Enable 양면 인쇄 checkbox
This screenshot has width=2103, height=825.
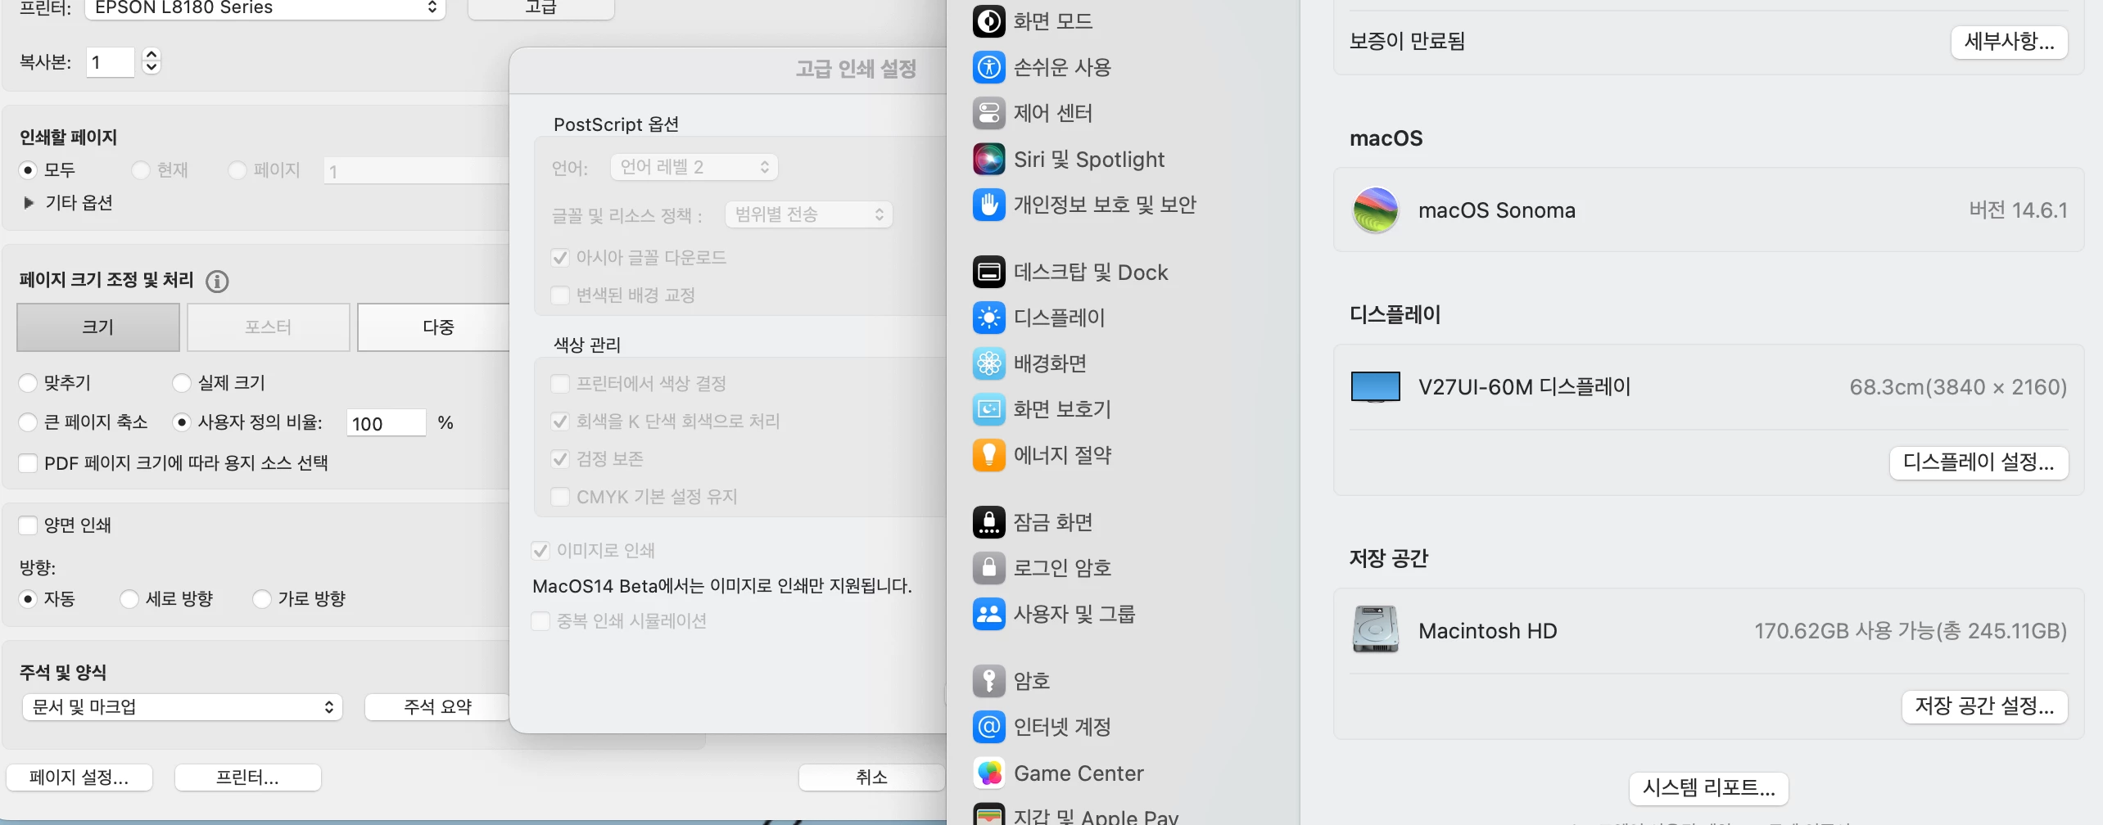(29, 525)
